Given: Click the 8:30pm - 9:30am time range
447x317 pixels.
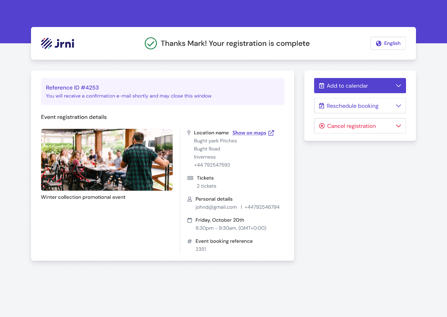Looking at the screenshot, I should (231, 228).
